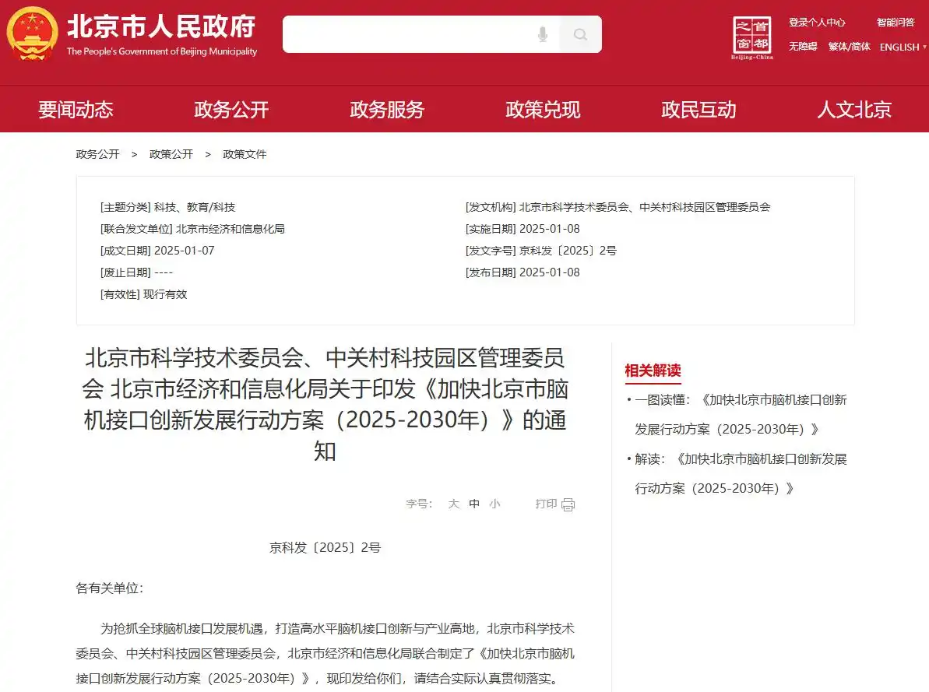Image resolution: width=929 pixels, height=692 pixels.
Task: Click the English subtitle under site title
Action: tap(162, 51)
